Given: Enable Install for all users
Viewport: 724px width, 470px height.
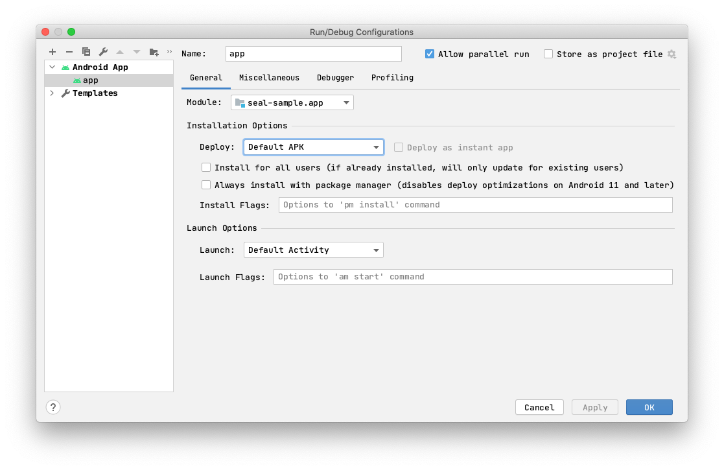Looking at the screenshot, I should [205, 167].
